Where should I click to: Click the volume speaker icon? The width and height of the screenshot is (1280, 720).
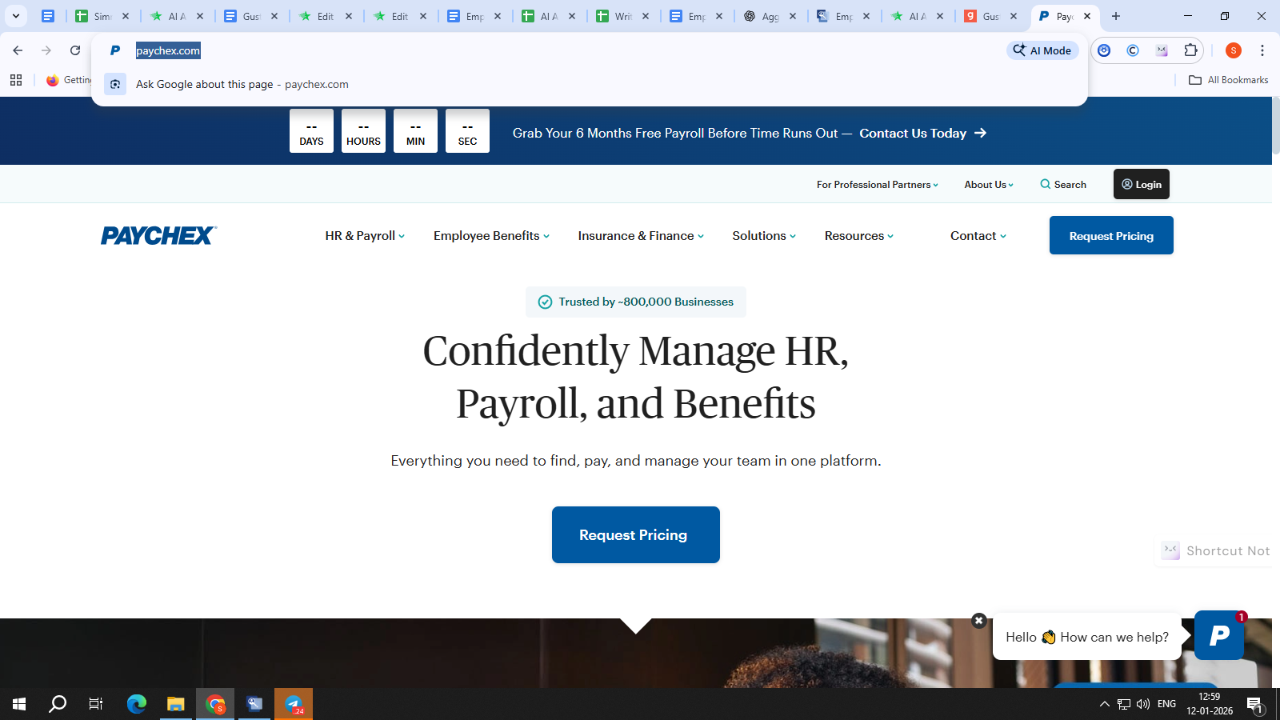tap(1143, 704)
